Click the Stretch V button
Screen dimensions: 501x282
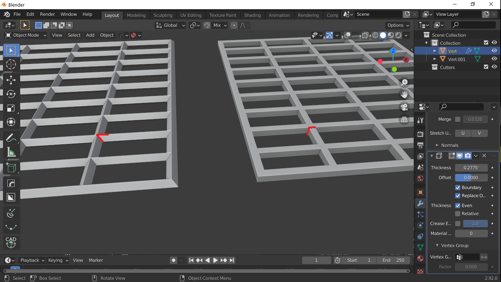[479, 133]
